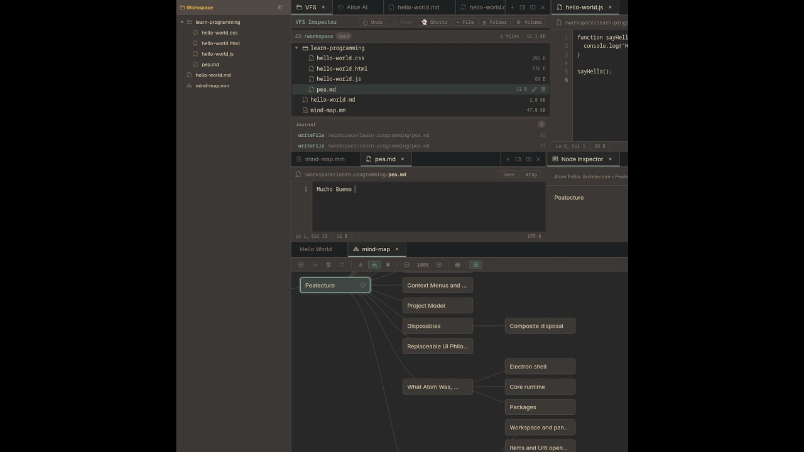Select the Disposables node

[x=438, y=326]
